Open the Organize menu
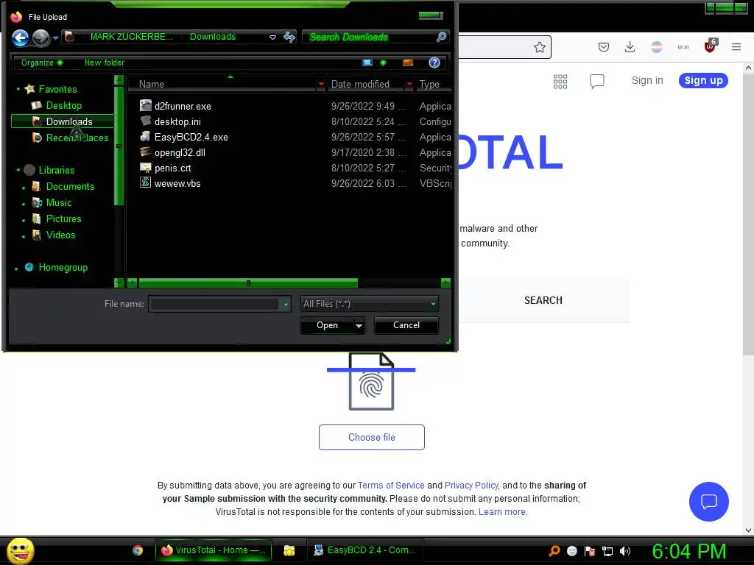Screen dimensions: 754x565 (42, 63)
